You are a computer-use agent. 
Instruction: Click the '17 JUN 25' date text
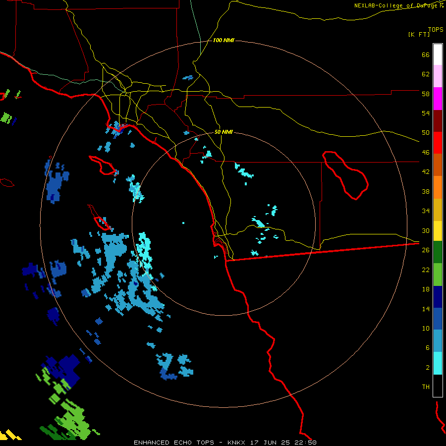[x=270, y=443]
